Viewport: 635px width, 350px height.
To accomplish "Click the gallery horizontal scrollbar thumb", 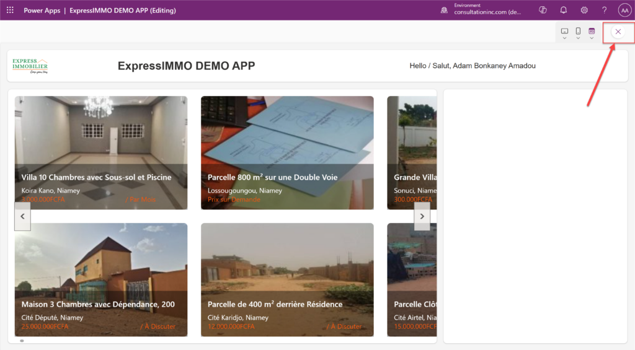I will (22, 341).
